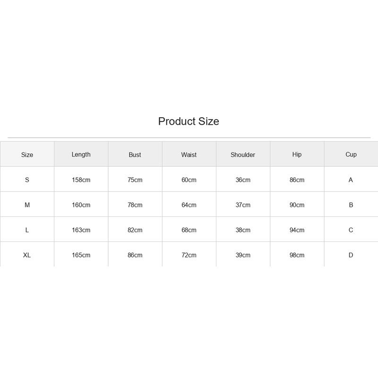Select the 39cm shoulder cell
Viewport: 378px width, 378px height.
pyautogui.click(x=243, y=255)
